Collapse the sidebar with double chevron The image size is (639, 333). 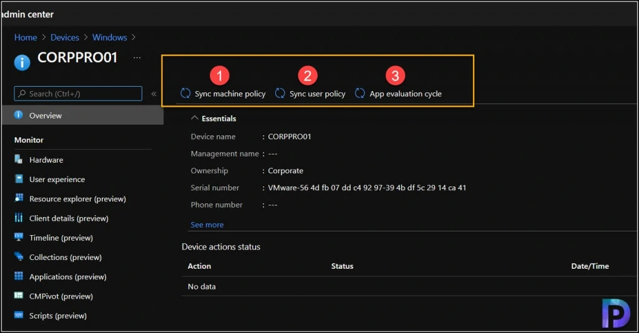point(154,94)
